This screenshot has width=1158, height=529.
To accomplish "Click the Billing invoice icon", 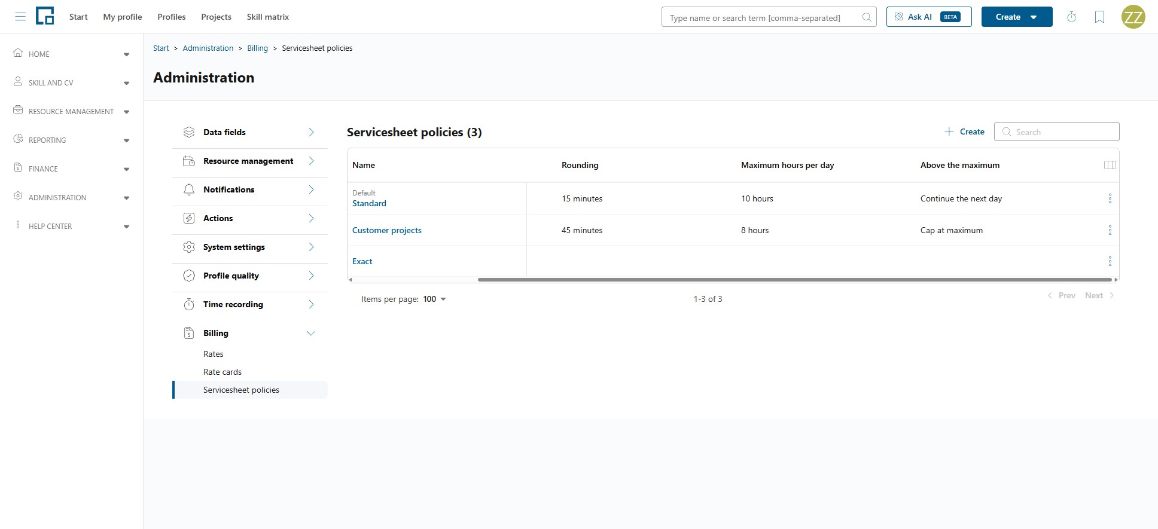I will click(189, 333).
